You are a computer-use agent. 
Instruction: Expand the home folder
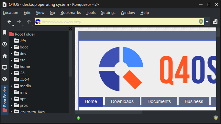11,67
